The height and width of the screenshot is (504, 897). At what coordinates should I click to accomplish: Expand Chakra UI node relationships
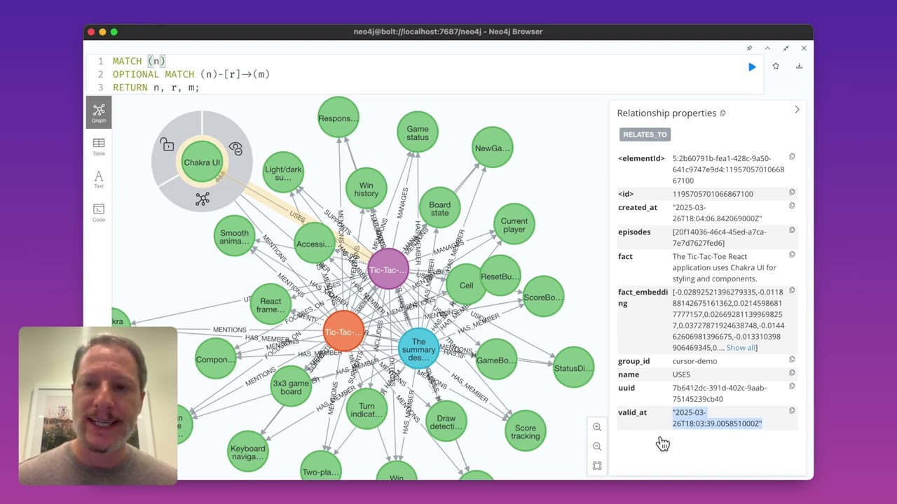click(203, 199)
